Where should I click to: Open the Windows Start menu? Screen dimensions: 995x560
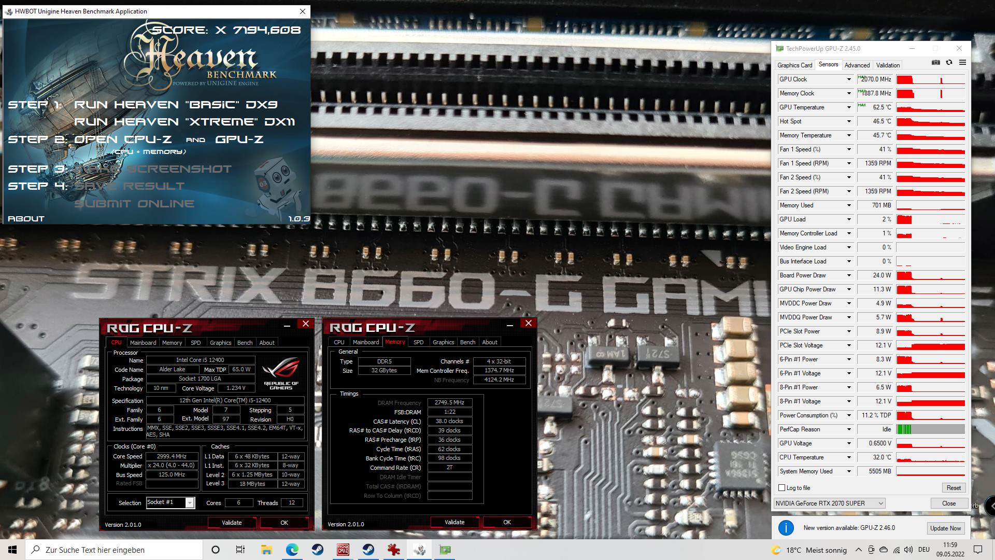[12, 550]
